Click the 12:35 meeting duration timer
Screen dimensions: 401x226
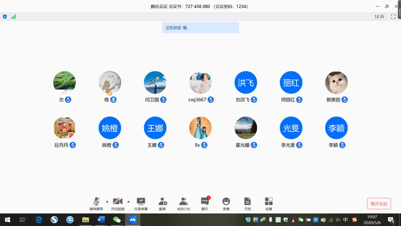(x=379, y=16)
